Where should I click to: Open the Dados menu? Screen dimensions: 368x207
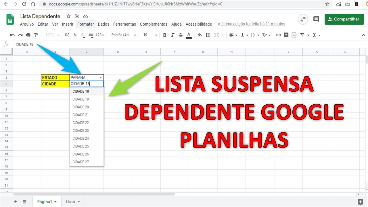(x=103, y=24)
